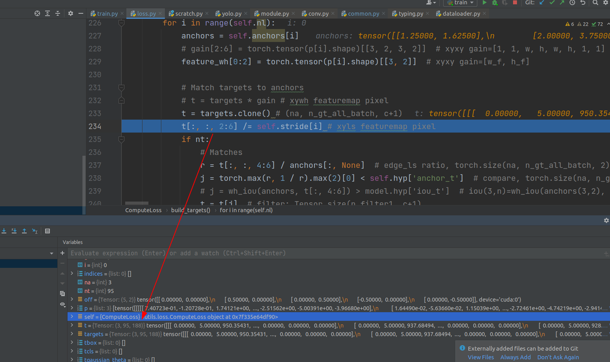Expand the indices variable
The height and width of the screenshot is (362, 610).
pyautogui.click(x=72, y=274)
